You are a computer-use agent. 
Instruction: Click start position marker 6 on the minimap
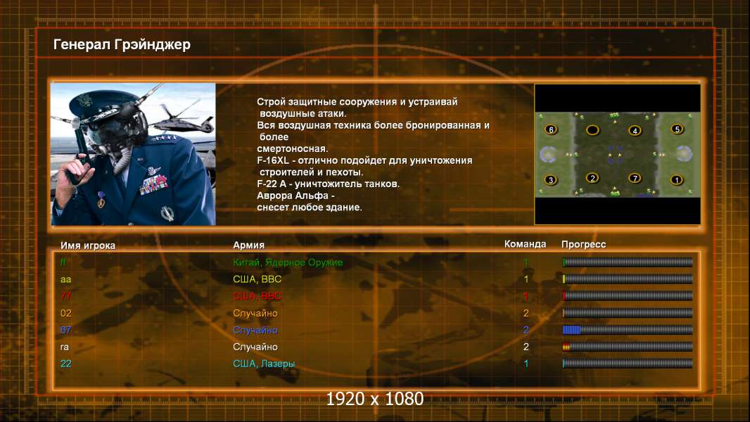(x=551, y=129)
